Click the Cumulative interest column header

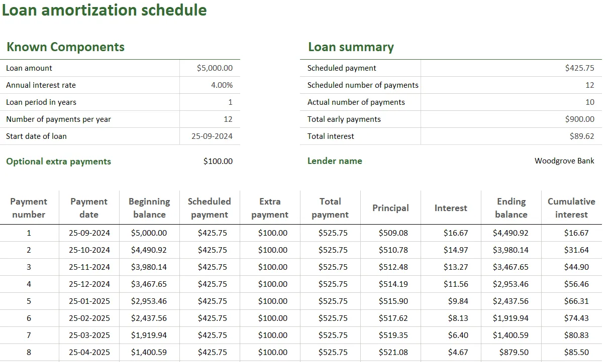(571, 208)
